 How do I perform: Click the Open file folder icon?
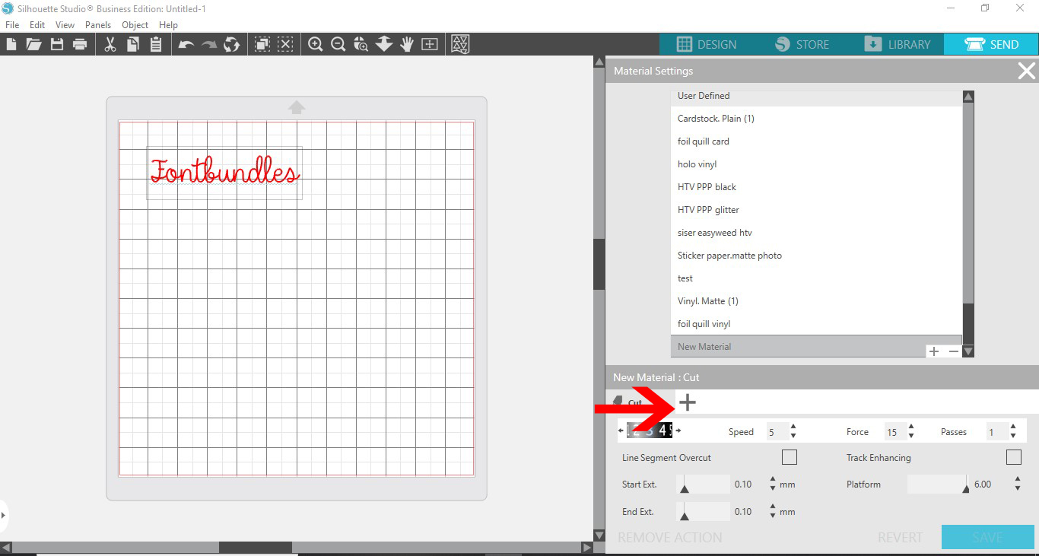pyautogui.click(x=33, y=44)
